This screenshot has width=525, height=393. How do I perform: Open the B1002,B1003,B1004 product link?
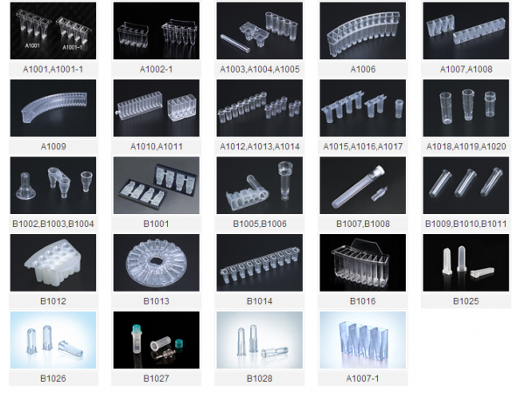click(53, 224)
